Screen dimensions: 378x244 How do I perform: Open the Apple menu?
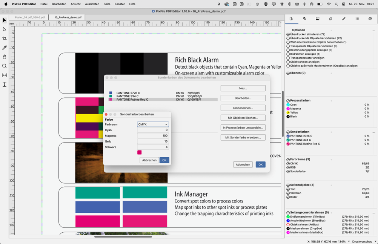pyautogui.click(x=6, y=4)
